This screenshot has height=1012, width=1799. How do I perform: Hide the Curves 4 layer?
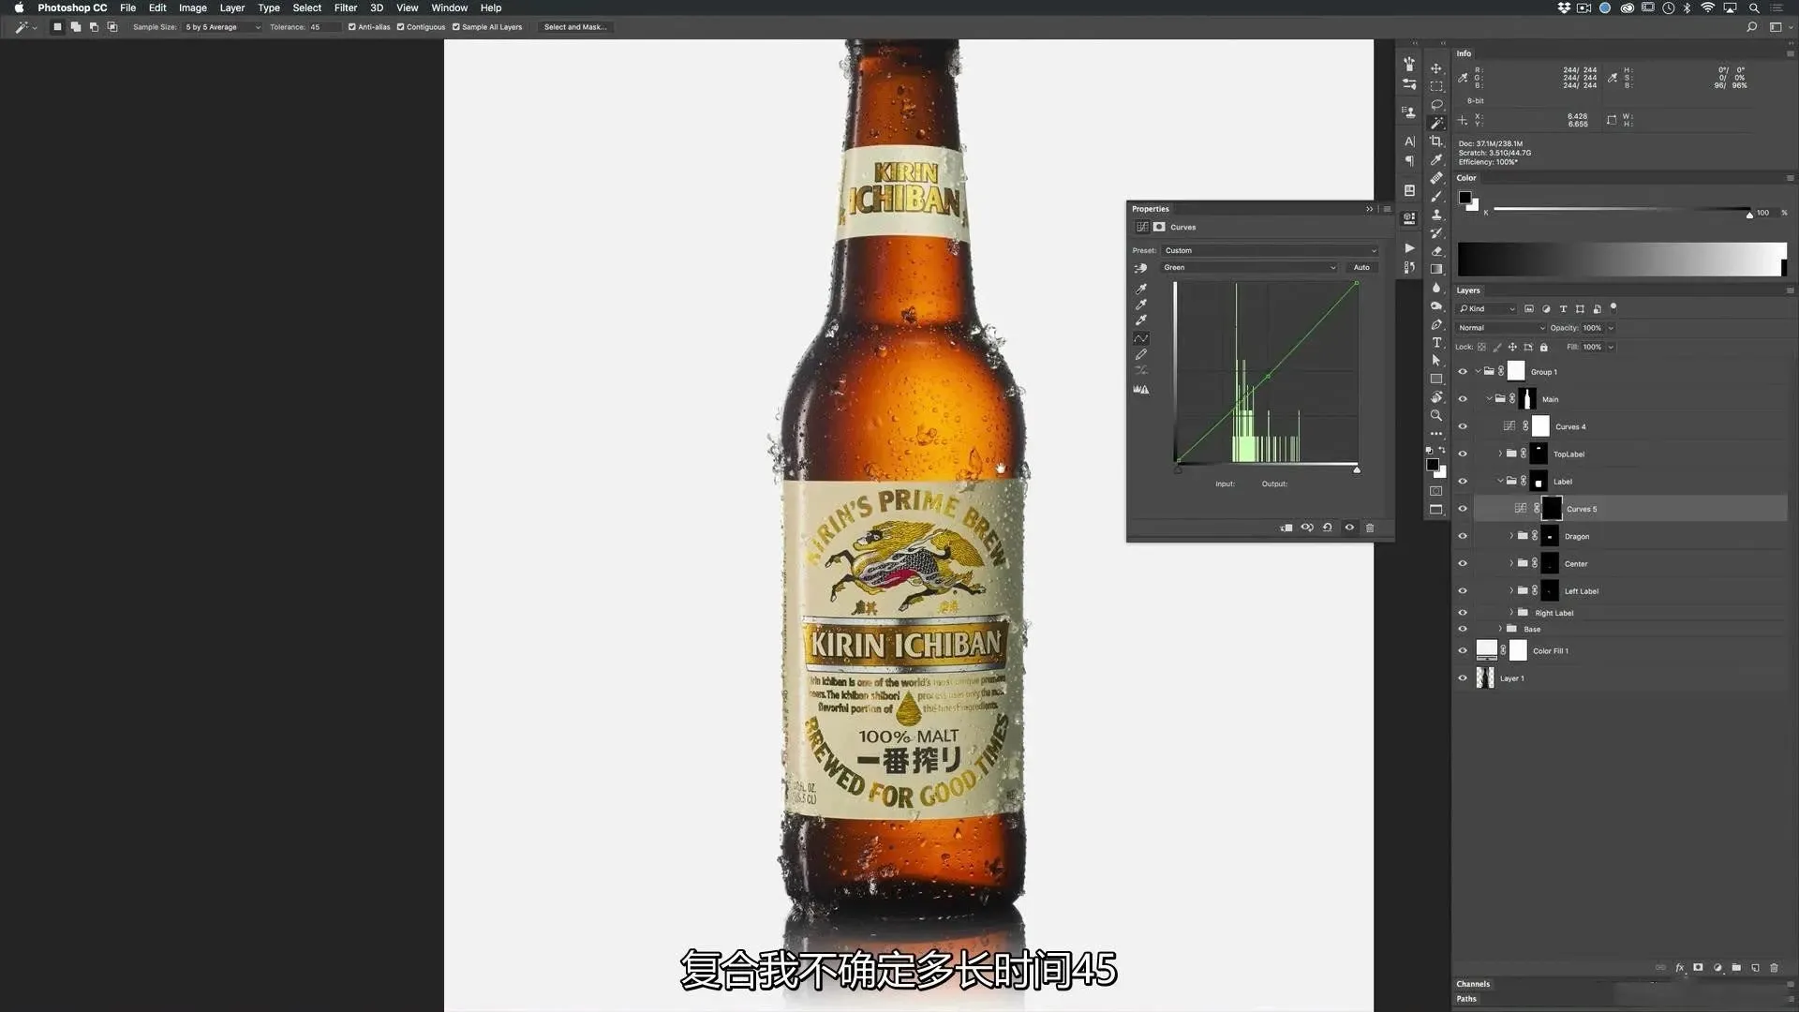tap(1463, 426)
